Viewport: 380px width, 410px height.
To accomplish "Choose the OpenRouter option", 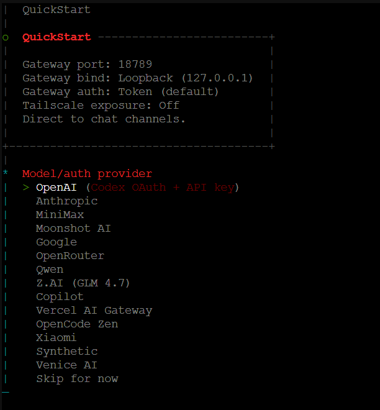I will pos(70,256).
